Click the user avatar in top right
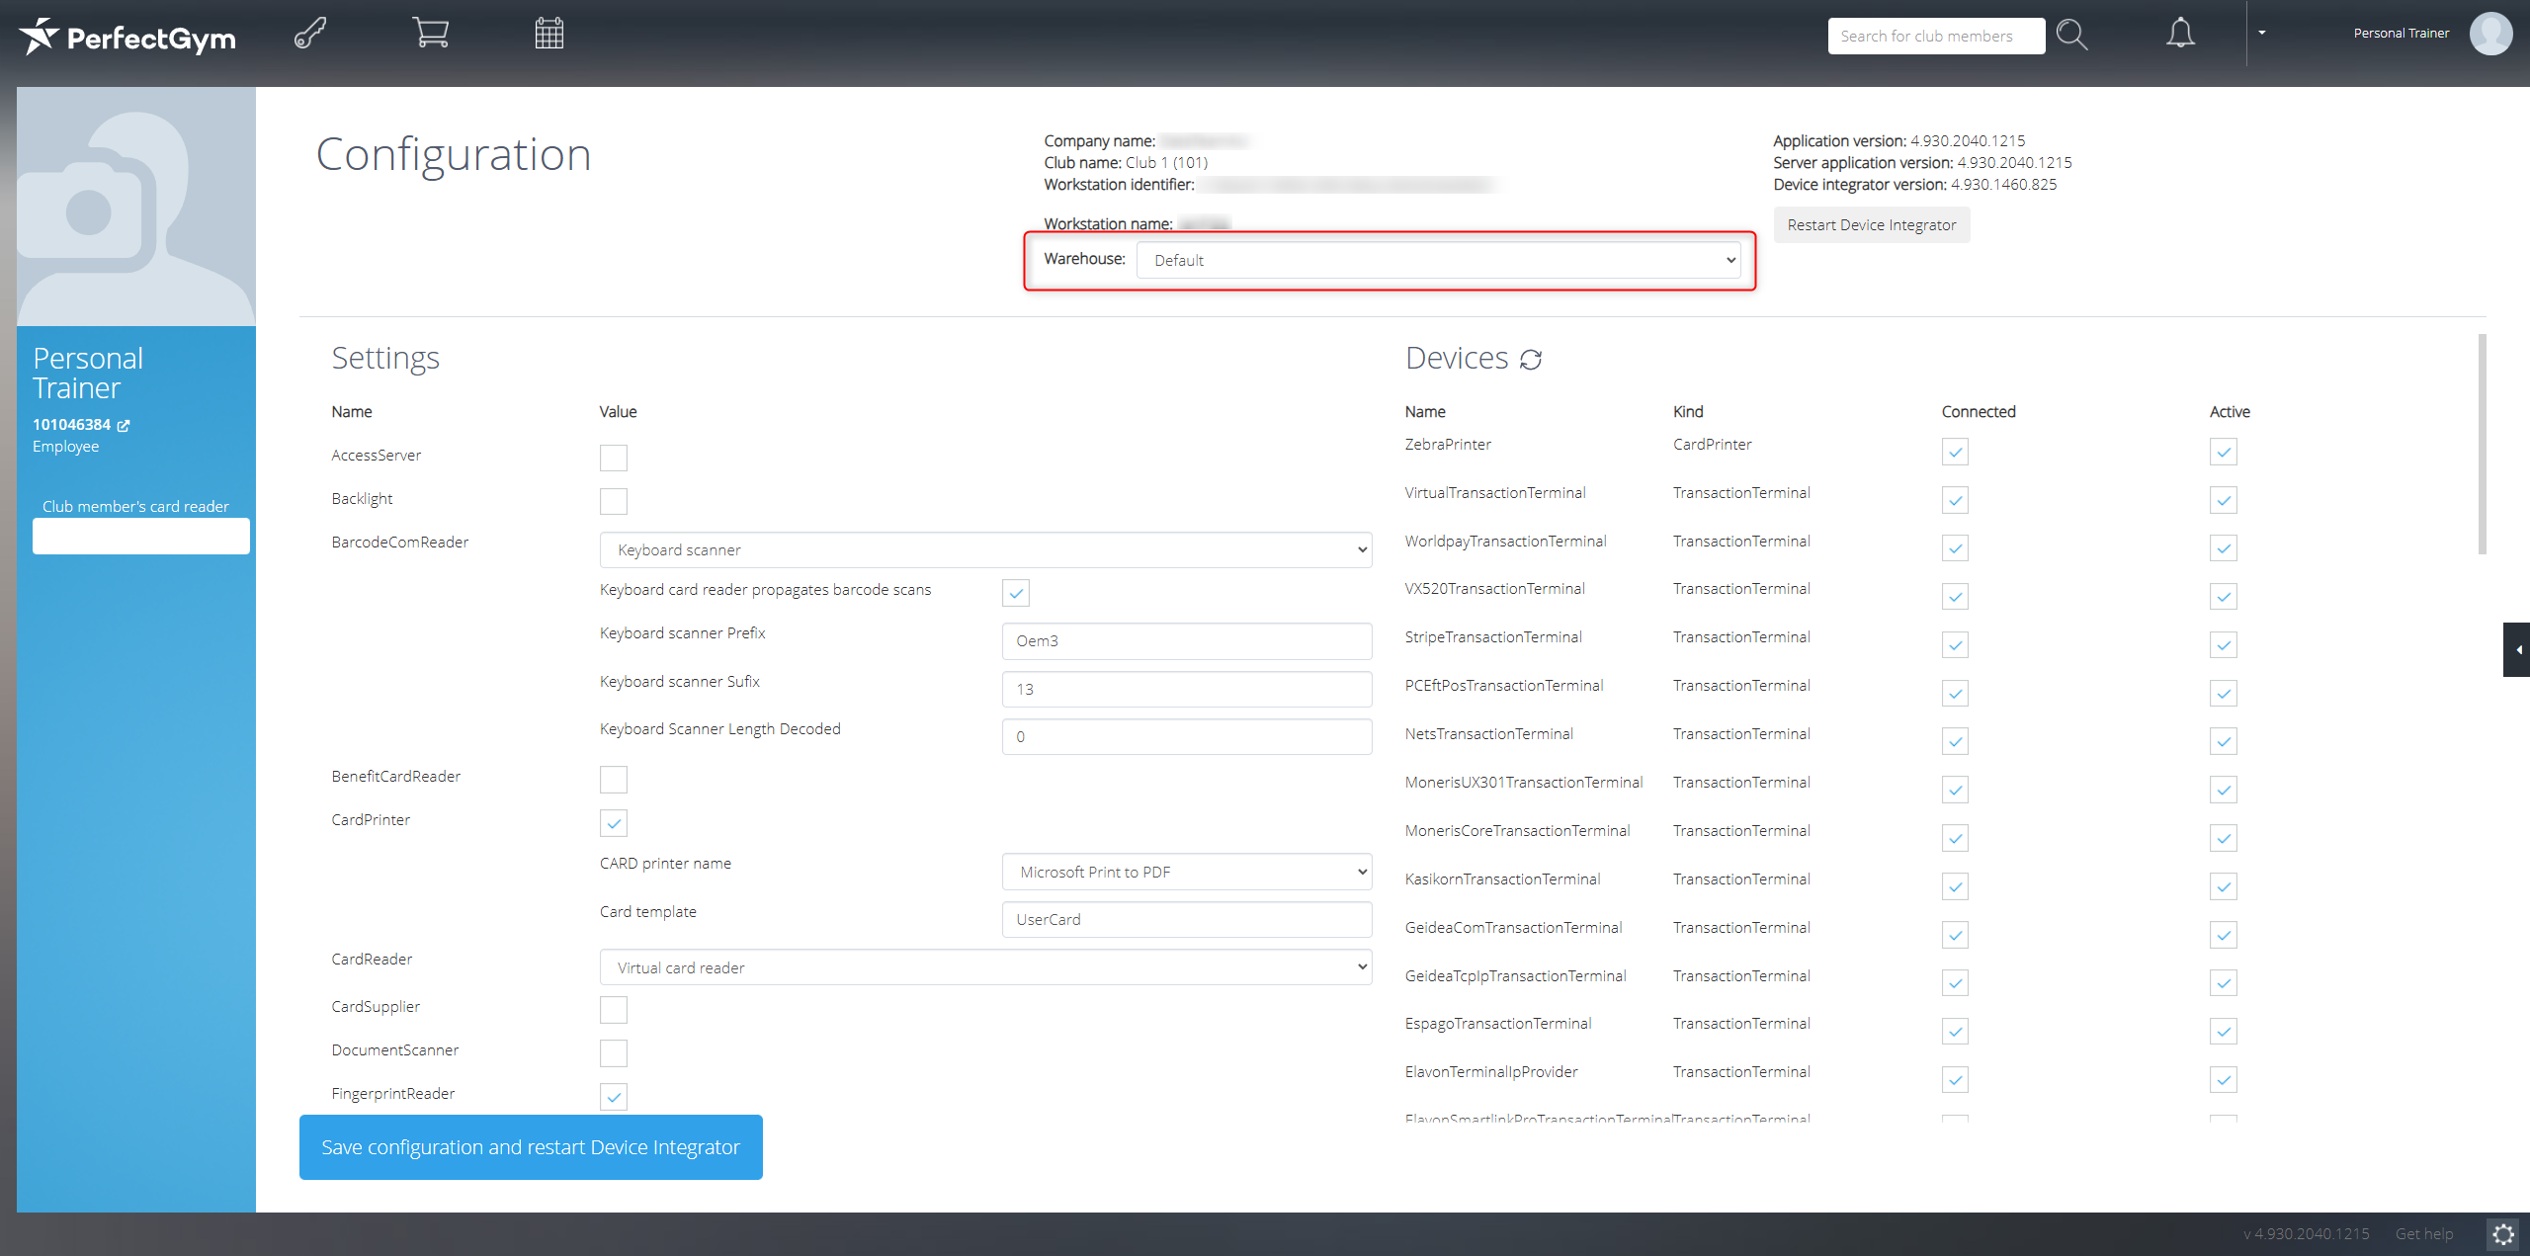Screen dimensions: 2530x1256 [x=2490, y=34]
